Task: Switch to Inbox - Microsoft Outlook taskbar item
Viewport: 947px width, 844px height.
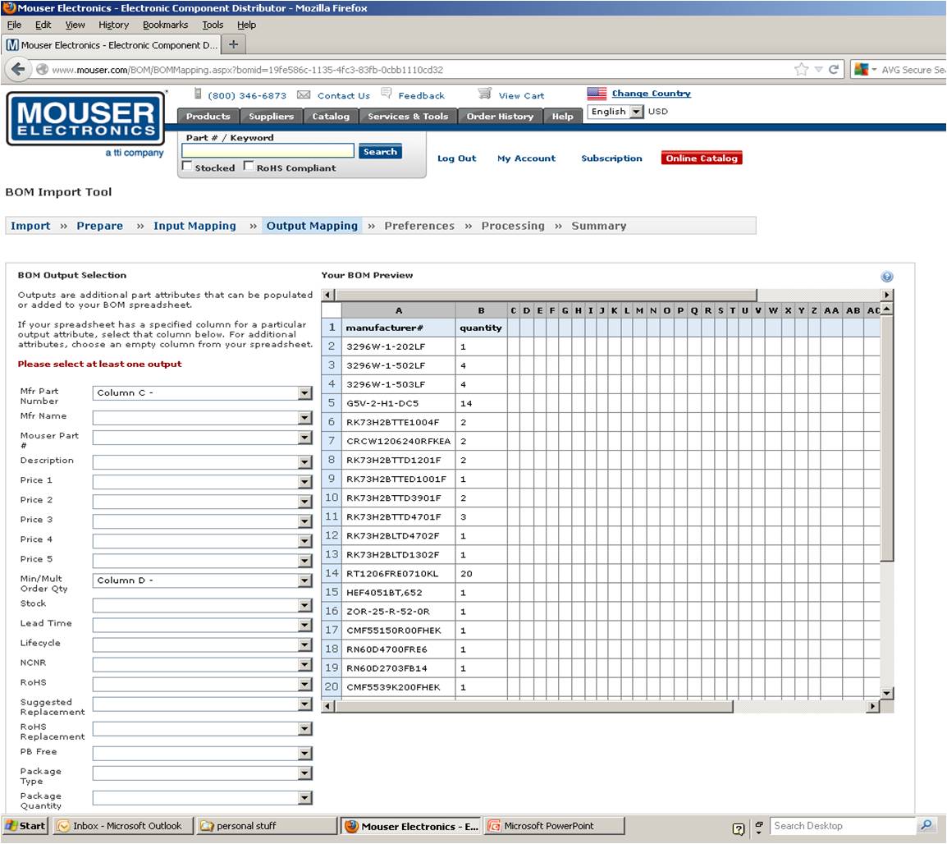Action: click(122, 826)
